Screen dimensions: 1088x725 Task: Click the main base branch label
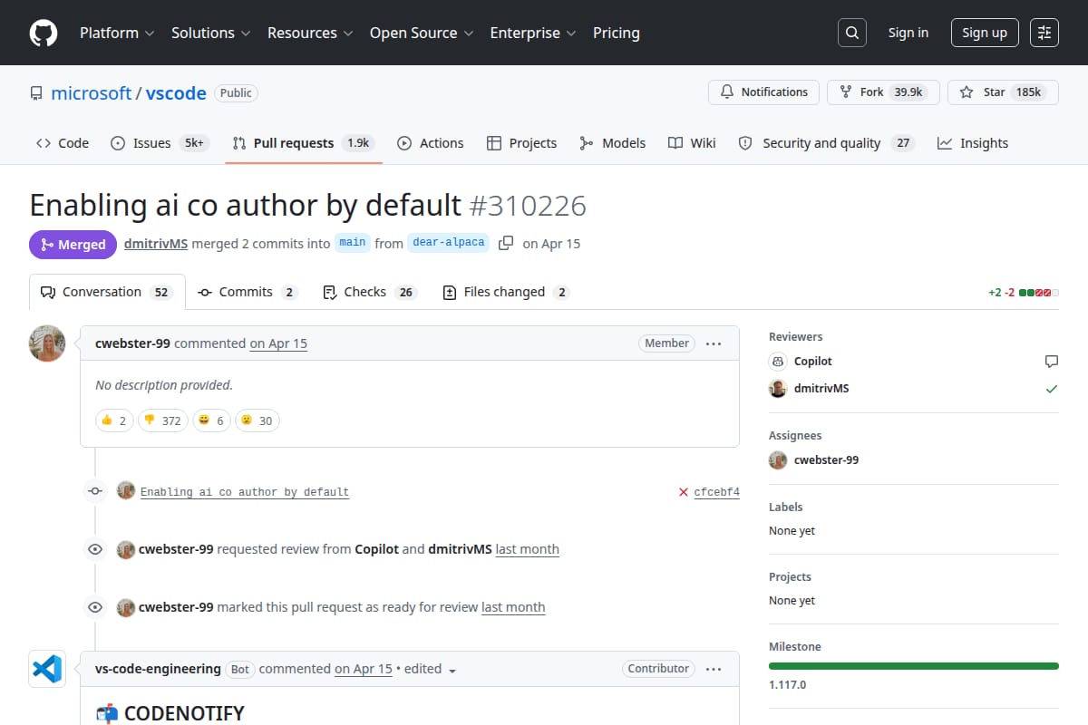pos(353,243)
